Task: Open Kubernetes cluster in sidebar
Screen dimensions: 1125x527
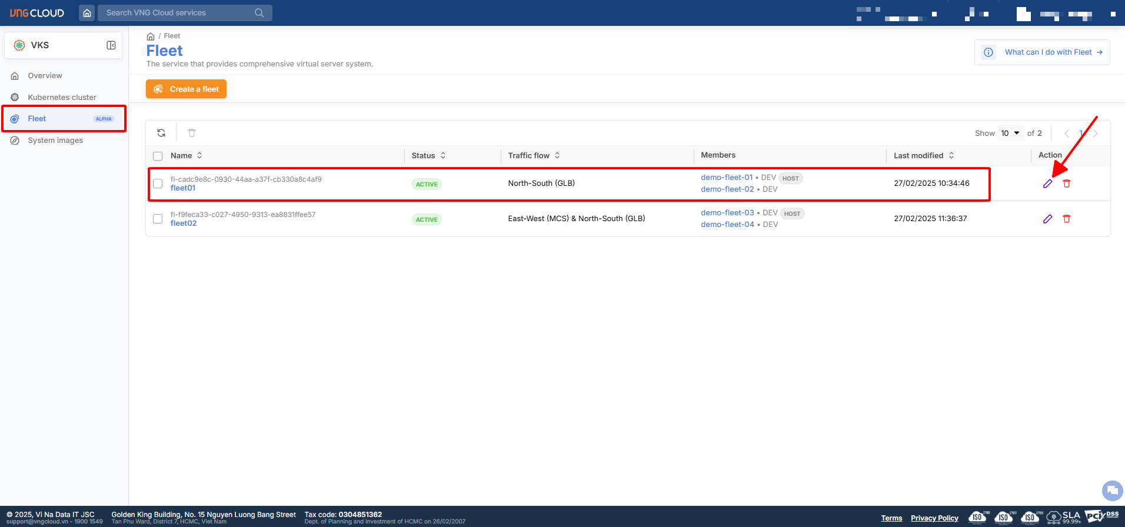Action: point(62,98)
